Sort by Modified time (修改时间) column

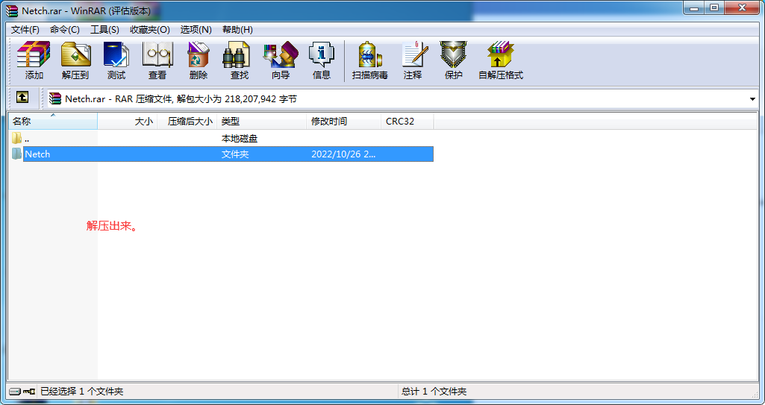(x=343, y=121)
